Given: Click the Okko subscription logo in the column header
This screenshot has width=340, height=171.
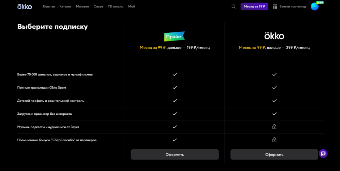Looking at the screenshot, I should pos(274,36).
